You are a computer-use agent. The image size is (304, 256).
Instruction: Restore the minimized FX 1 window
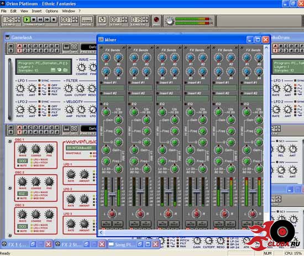pyautogui.click(x=33, y=244)
